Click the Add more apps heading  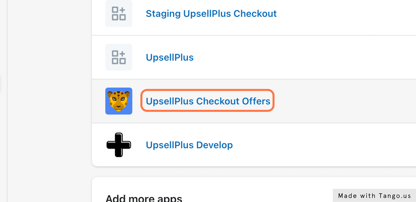144,198
